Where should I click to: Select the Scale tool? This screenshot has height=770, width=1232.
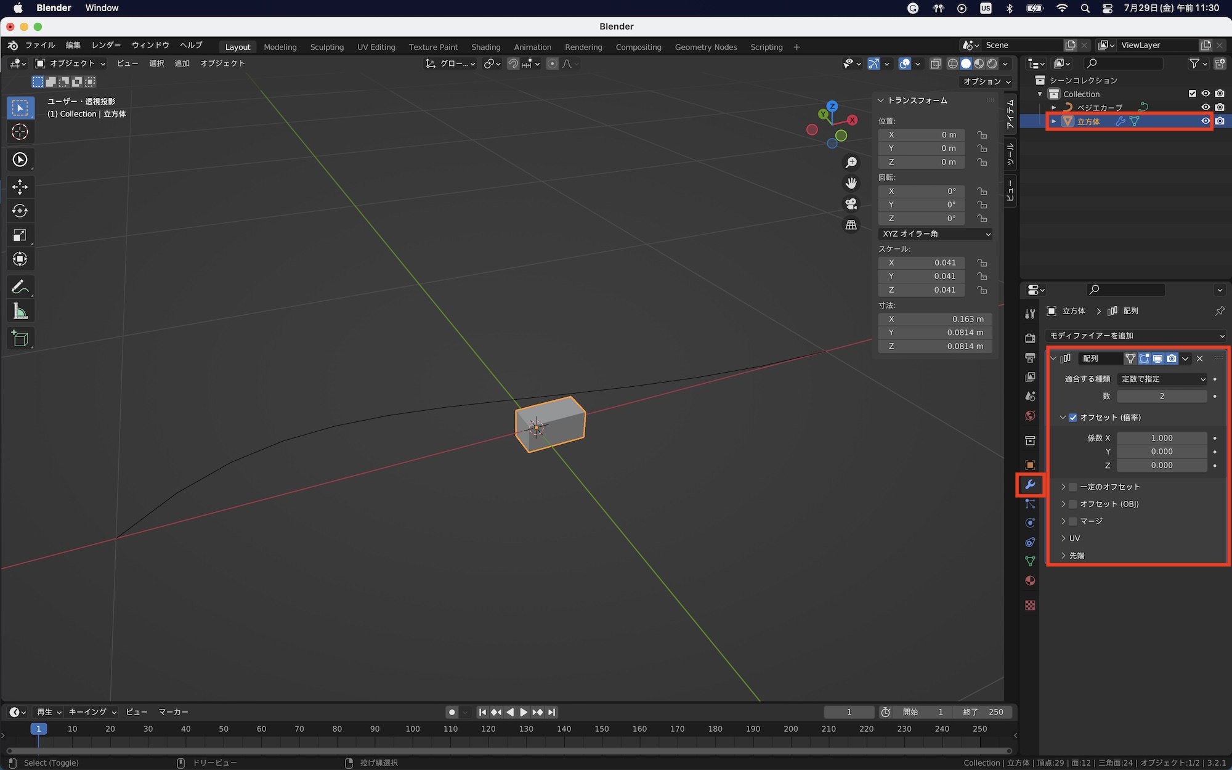click(x=20, y=235)
